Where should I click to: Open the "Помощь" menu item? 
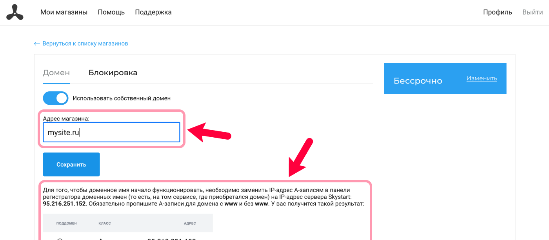[111, 12]
